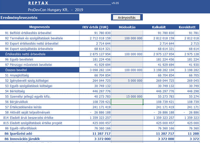Select the Megnevezés column header
The image size is (210, 143).
(39, 27)
